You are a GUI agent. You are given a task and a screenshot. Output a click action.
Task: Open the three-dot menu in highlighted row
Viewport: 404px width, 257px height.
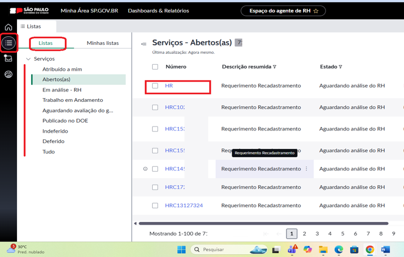point(306,169)
